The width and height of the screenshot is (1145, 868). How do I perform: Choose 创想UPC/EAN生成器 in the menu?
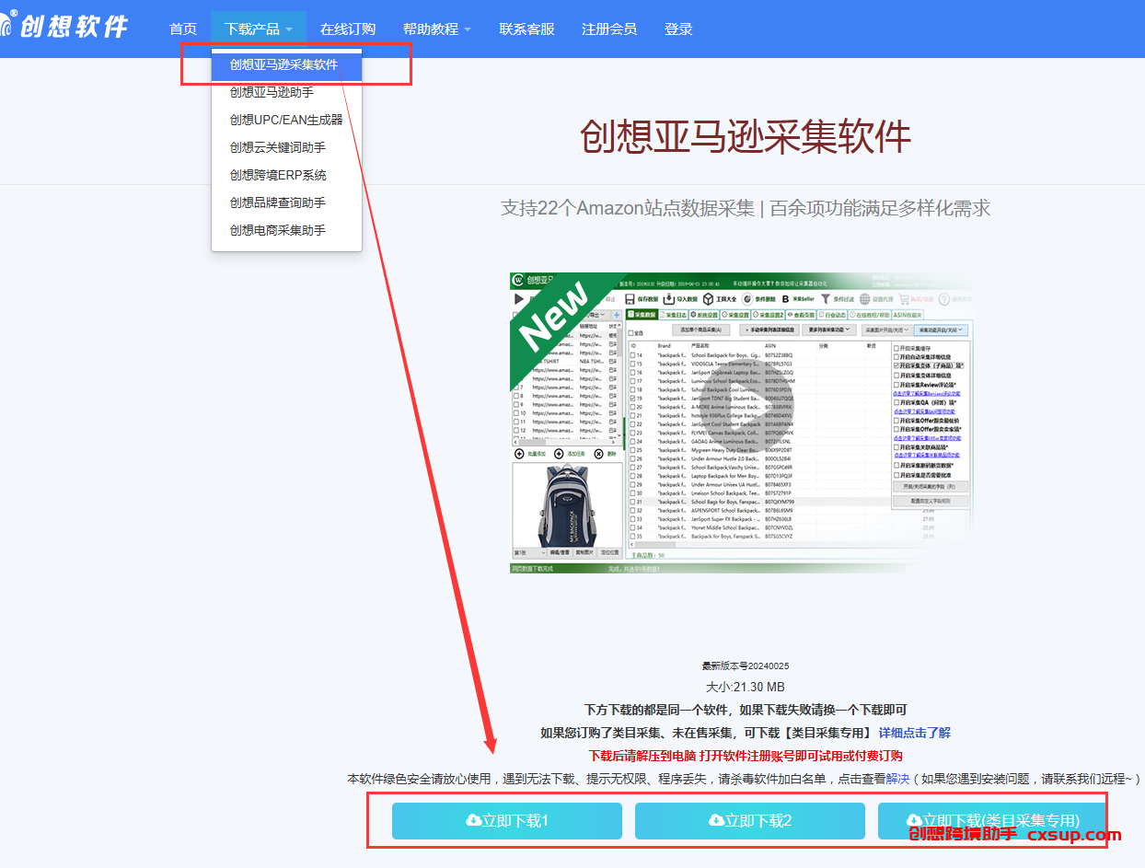pos(286,120)
